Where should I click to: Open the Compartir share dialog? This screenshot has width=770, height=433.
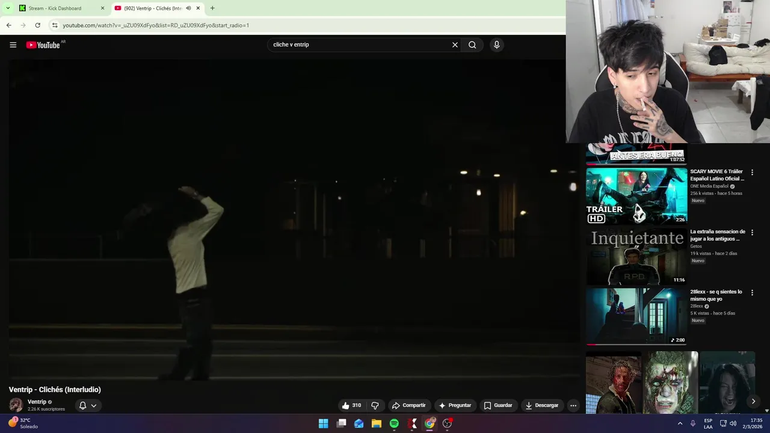click(408, 405)
